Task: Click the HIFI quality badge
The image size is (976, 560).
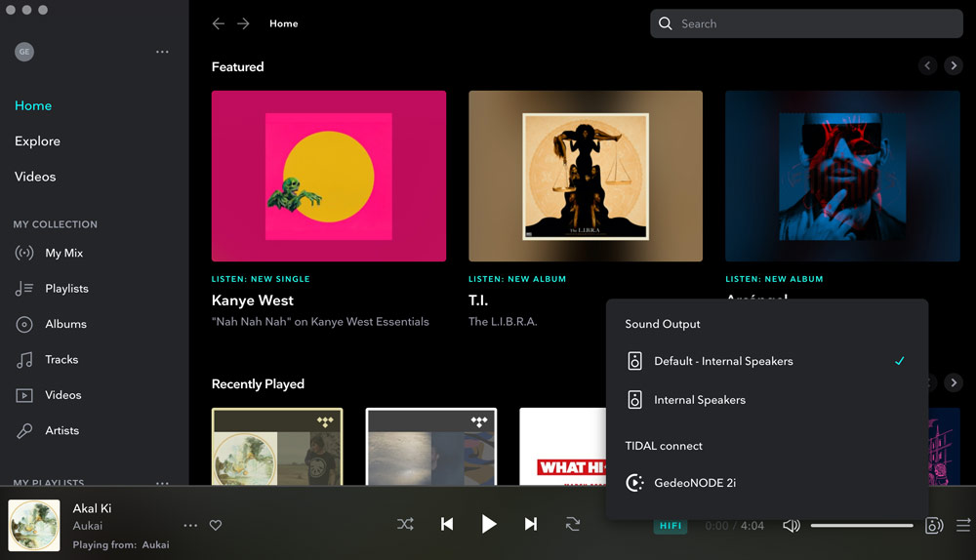Action: tap(671, 526)
